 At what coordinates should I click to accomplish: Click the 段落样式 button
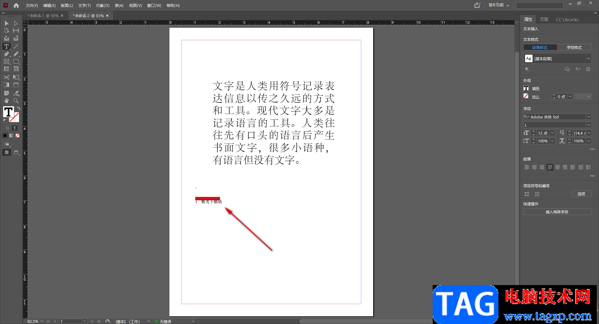540,47
